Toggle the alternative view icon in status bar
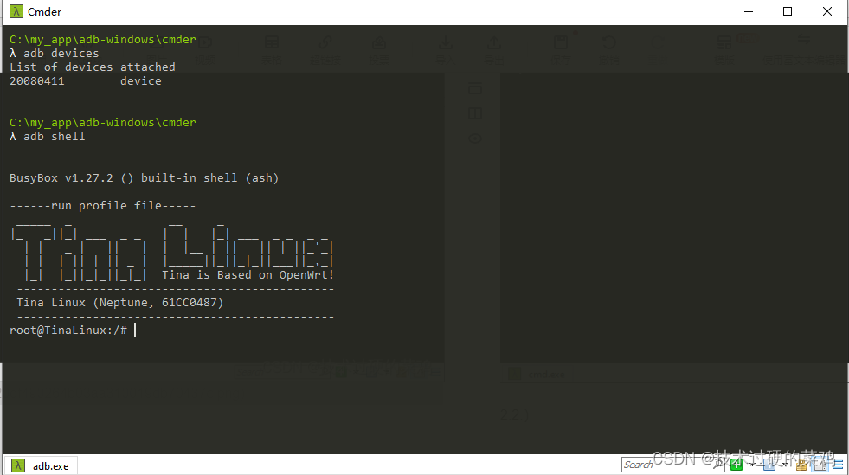This screenshot has height=475, width=849. (820, 465)
